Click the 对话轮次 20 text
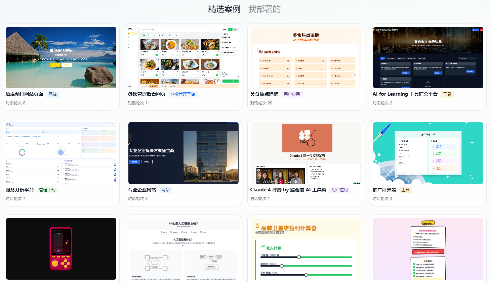This screenshot has height=282, width=491. point(261,103)
